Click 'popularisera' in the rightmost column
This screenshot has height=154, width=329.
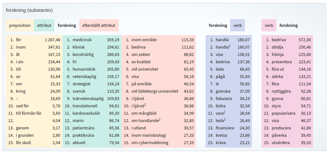click(x=284, y=113)
